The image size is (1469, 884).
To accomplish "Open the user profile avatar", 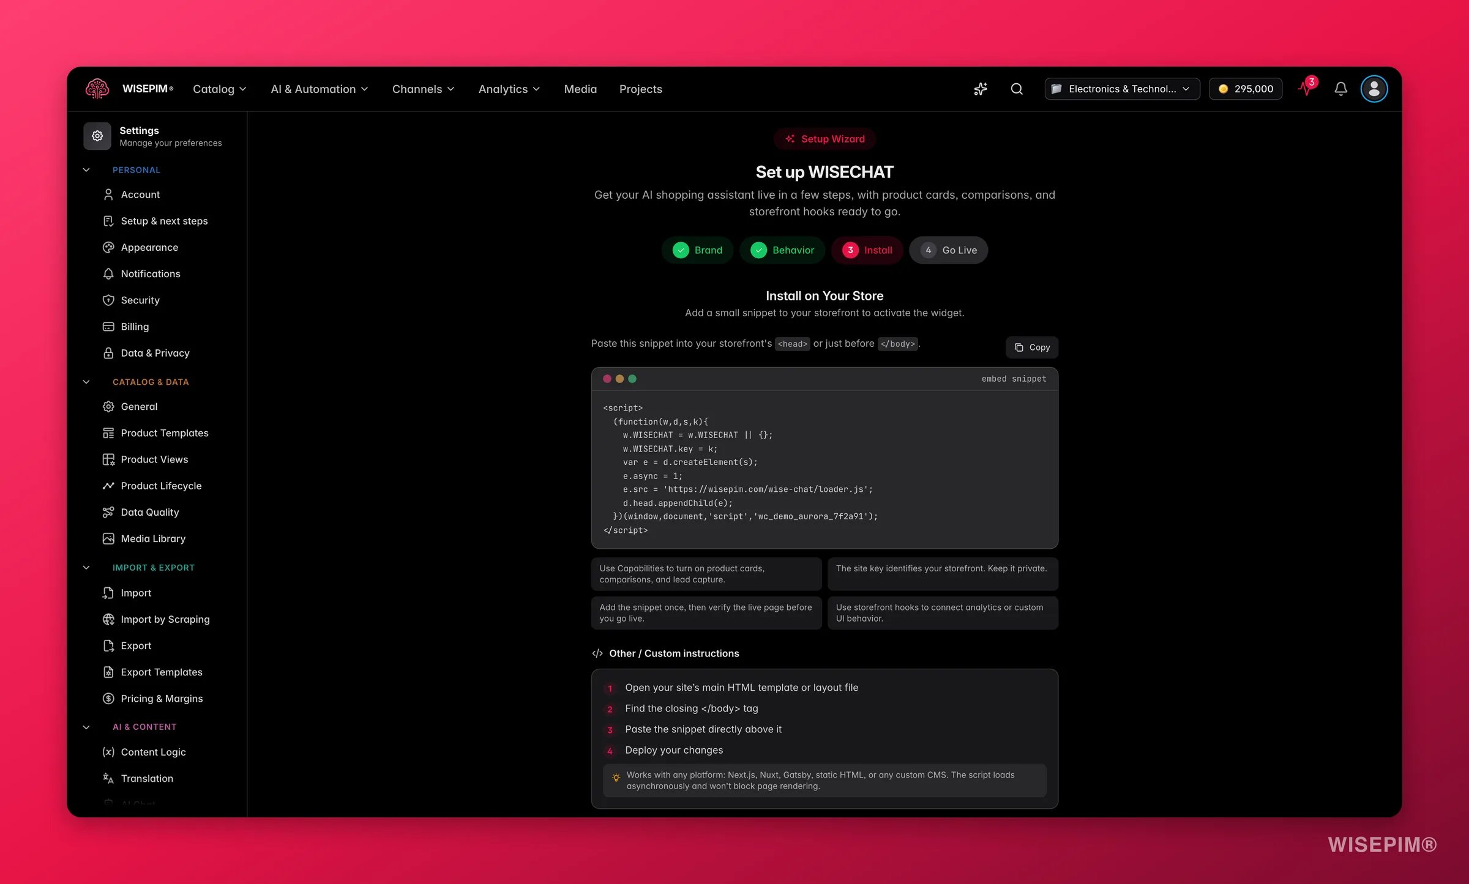I will (x=1374, y=89).
